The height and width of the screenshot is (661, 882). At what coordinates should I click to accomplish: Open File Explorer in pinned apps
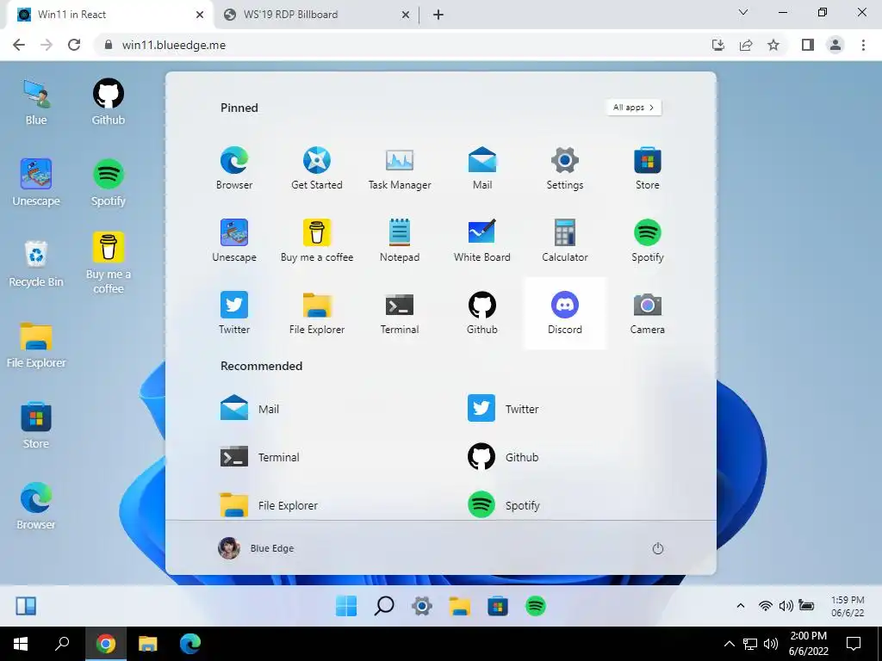point(317,313)
